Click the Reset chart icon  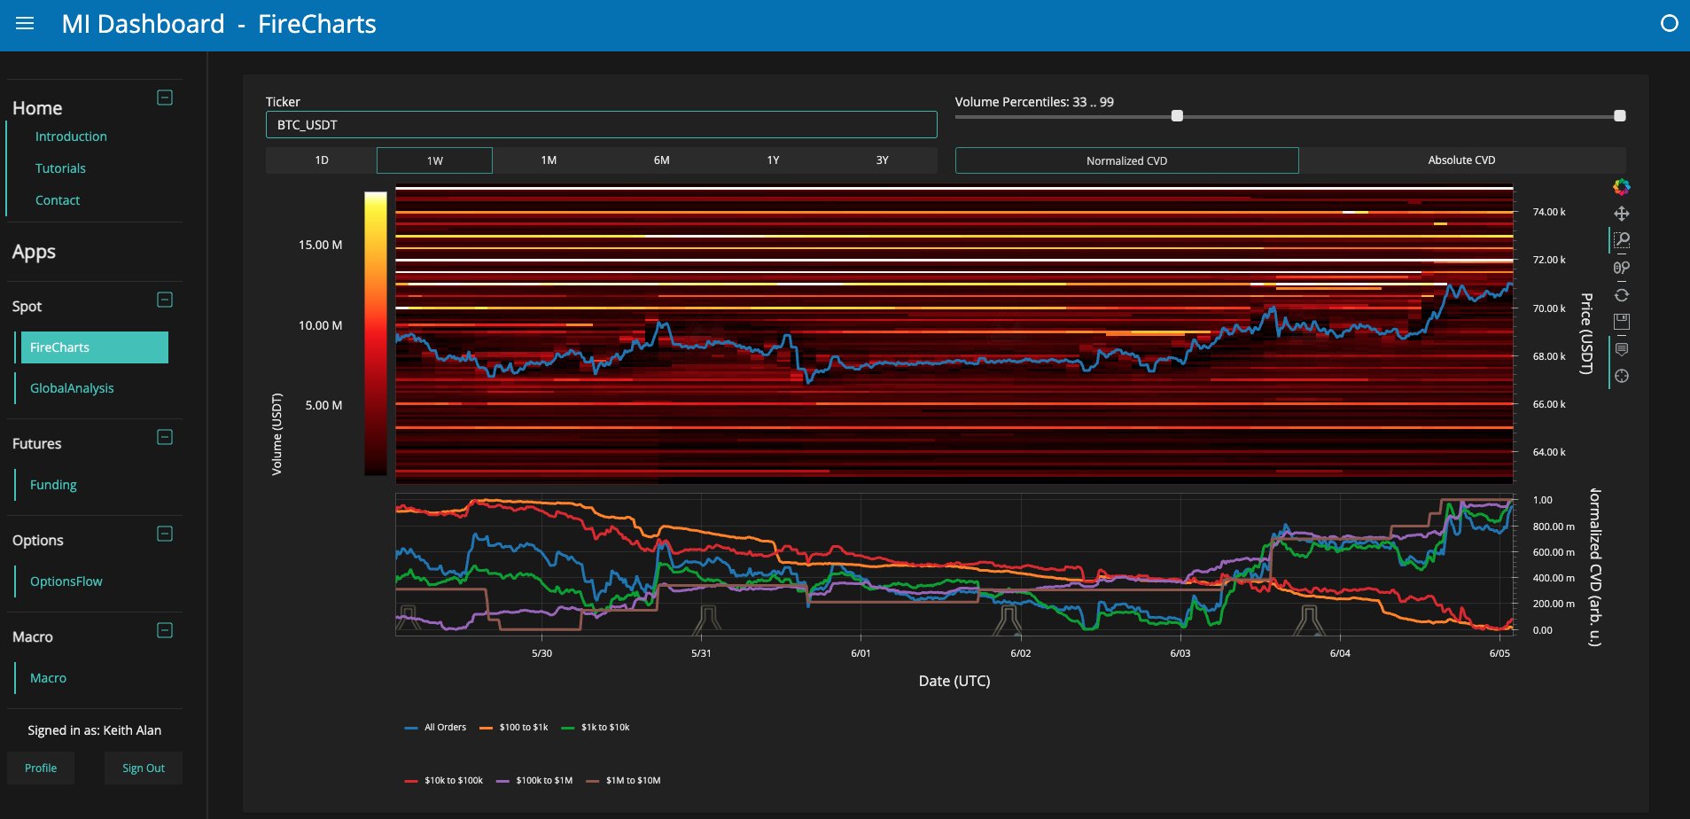[x=1621, y=295]
